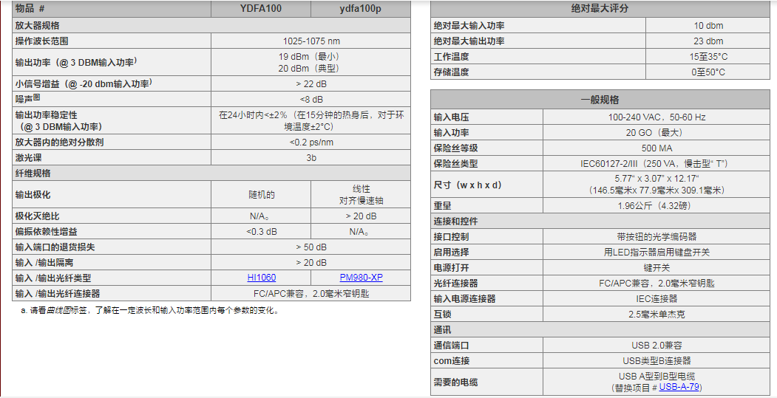Select the 1.96公斤 weight value
This screenshot has width=777, height=398.
(x=656, y=206)
